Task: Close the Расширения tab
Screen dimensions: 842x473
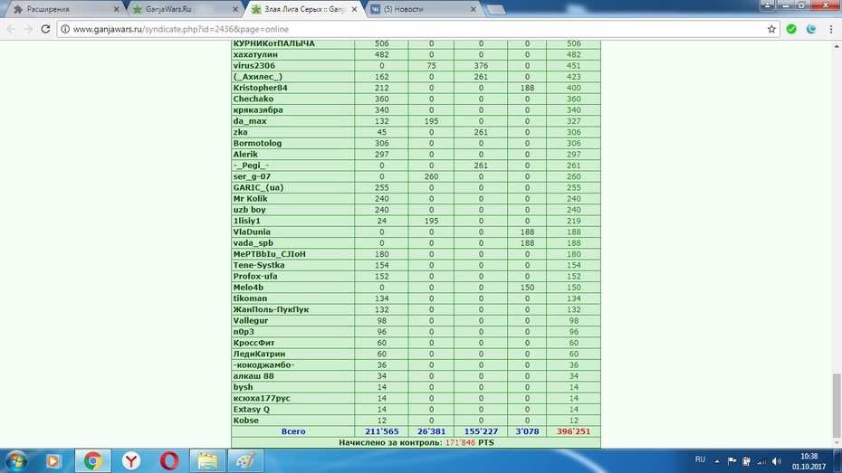Action: (x=116, y=9)
